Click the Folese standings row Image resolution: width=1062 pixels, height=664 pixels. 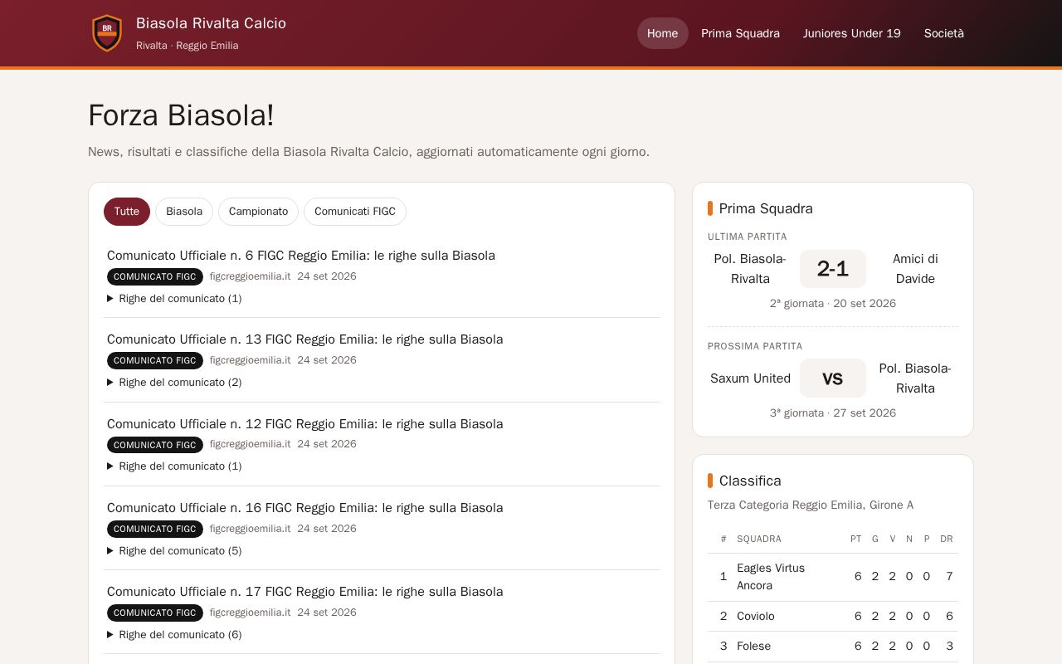[833, 646]
